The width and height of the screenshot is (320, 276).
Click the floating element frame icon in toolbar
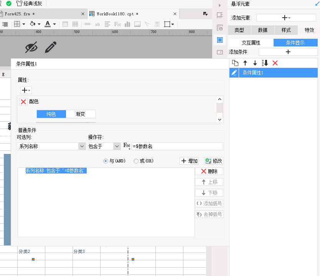(x=167, y=24)
